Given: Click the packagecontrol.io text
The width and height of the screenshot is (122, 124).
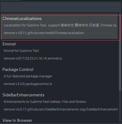Looking at the screenshot, I should click(x=39, y=84).
